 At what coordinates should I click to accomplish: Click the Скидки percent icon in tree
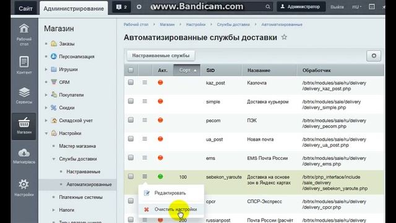tap(54, 107)
